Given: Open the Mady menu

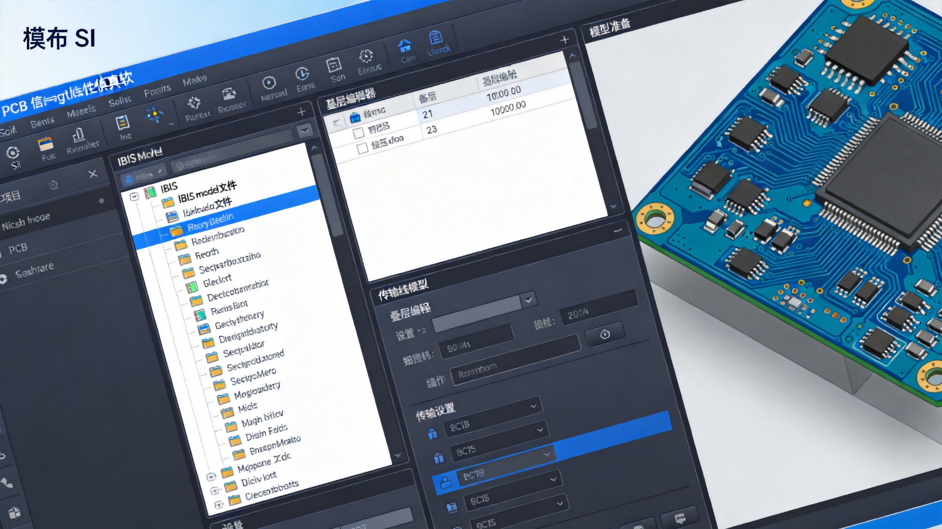Looking at the screenshot, I should point(194,80).
